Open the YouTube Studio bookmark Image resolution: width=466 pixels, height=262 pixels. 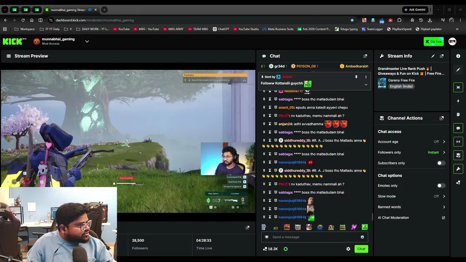pyautogui.click(x=246, y=29)
